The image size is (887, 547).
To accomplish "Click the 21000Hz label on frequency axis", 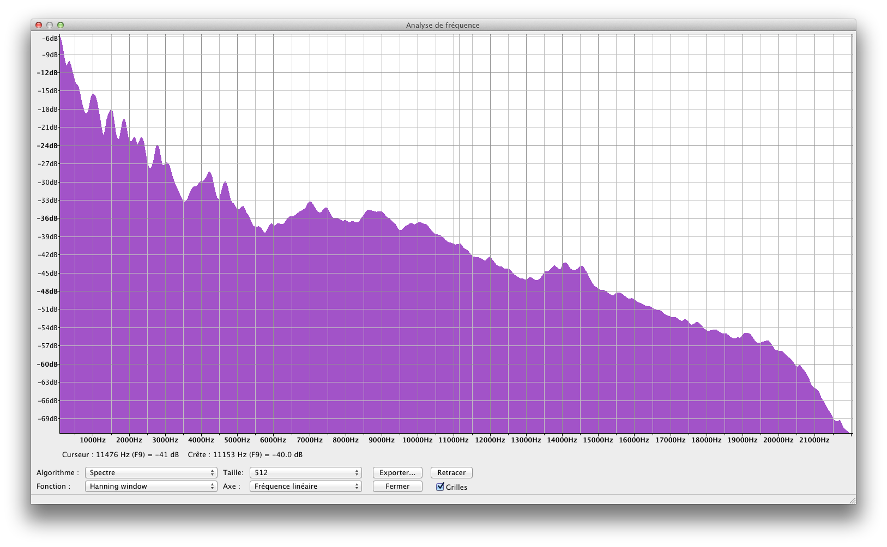I will pyautogui.click(x=814, y=440).
